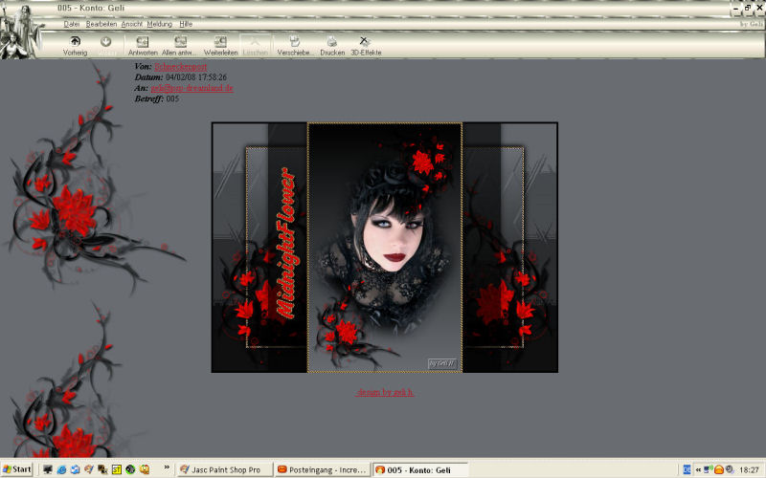The width and height of the screenshot is (766, 478).
Task: Open the Hilfe menu
Action: click(x=186, y=23)
